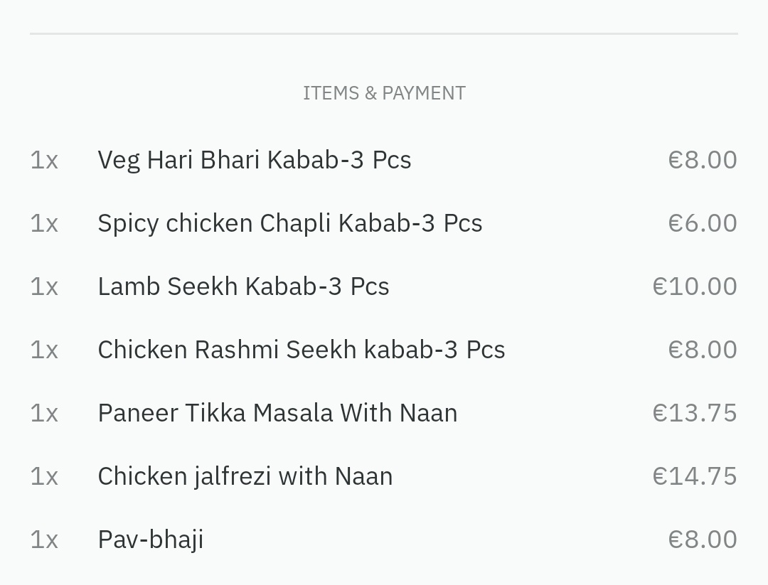The image size is (768, 585).
Task: Click the ITEMS & PAYMENT heading
Action: click(384, 93)
